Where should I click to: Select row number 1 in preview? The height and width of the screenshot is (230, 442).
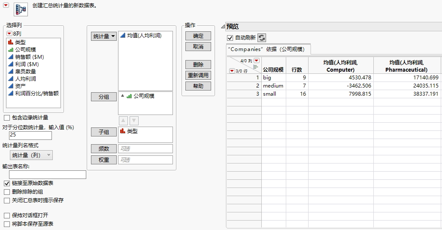click(244, 78)
